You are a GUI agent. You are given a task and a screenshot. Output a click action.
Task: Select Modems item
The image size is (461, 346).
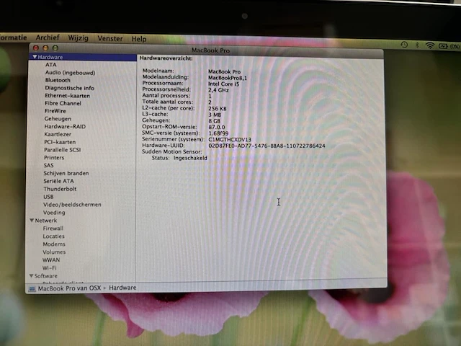[54, 244]
